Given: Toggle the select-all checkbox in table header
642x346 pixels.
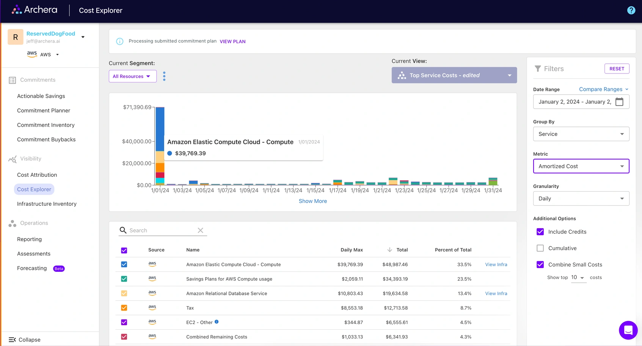Looking at the screenshot, I should (x=124, y=250).
